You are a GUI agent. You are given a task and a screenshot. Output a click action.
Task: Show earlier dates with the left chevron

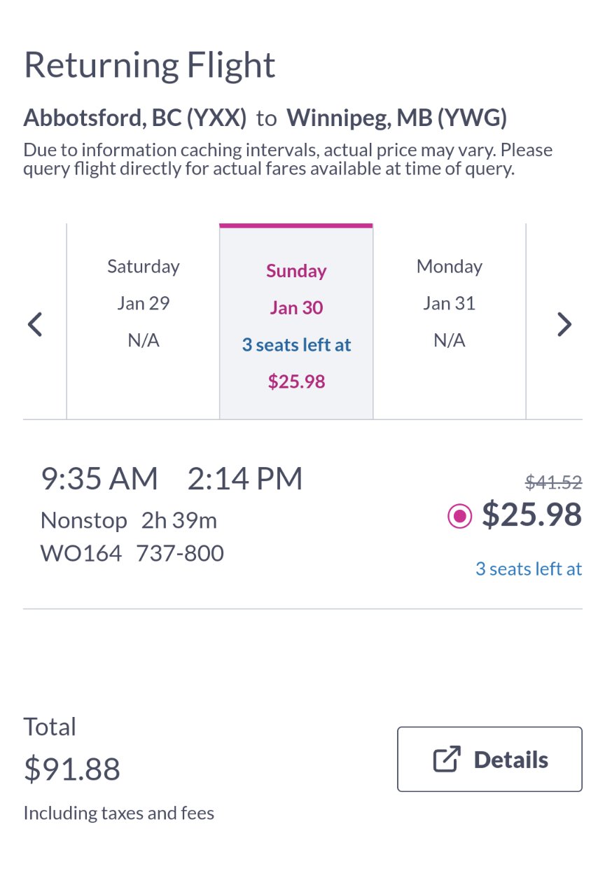point(35,324)
